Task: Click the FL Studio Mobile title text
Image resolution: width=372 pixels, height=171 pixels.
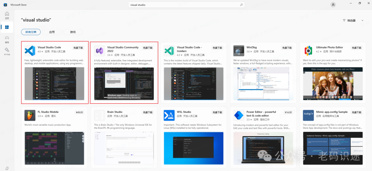Action: (48, 112)
